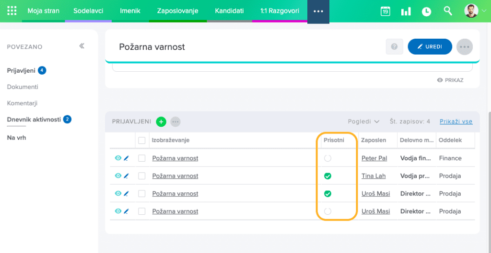Toggle the select-all checkbox in table header
The width and height of the screenshot is (491, 253).
pyautogui.click(x=142, y=141)
